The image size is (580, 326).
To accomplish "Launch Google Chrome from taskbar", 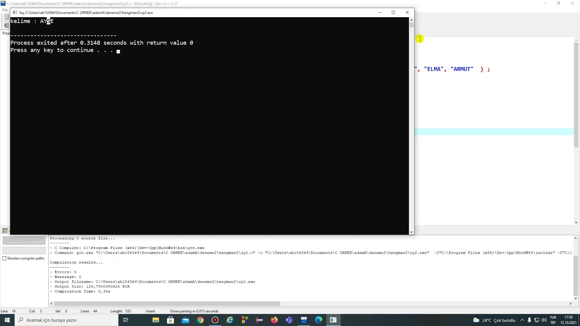I will pyautogui.click(x=200, y=320).
